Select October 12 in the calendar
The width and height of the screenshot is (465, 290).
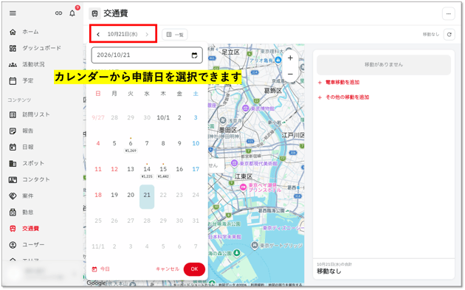114,169
